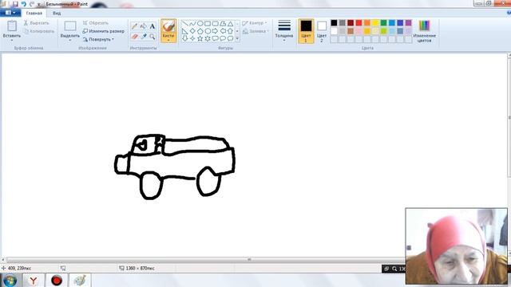The height and width of the screenshot is (287, 511).
Task: Pick the Four-point star shape
Action: [x=192, y=38]
